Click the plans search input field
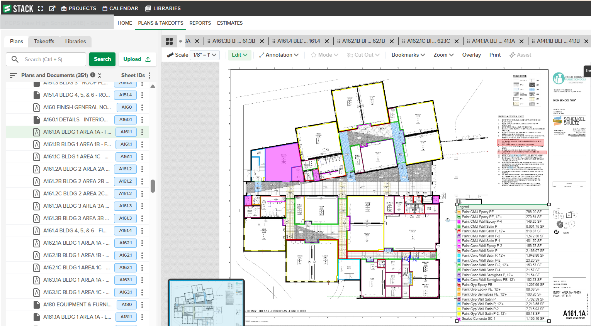This screenshot has height=326, width=591. [50, 59]
